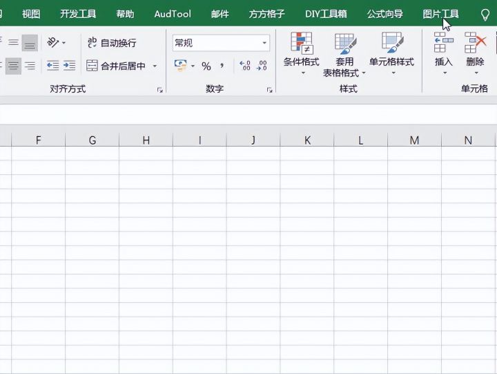Select column J header
497x374 pixels.
coord(253,140)
